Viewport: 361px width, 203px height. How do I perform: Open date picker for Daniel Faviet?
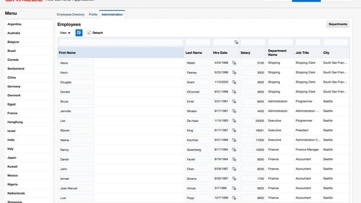[234, 159]
